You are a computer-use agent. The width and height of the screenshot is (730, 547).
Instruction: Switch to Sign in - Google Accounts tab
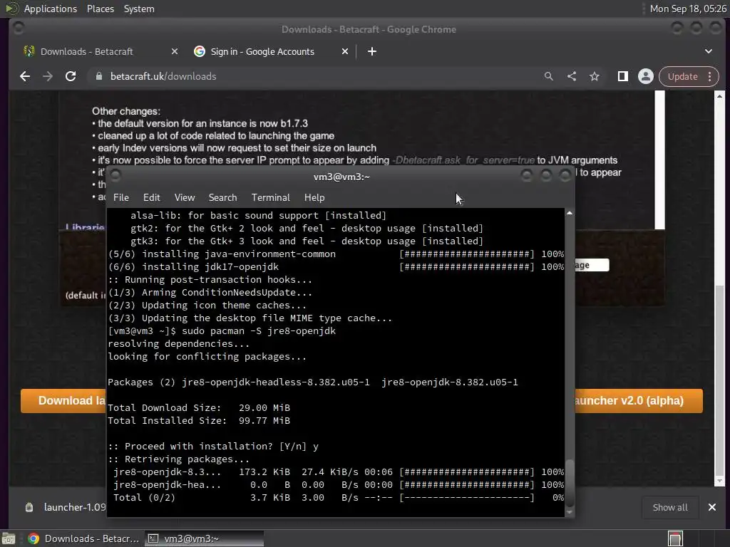(x=262, y=51)
